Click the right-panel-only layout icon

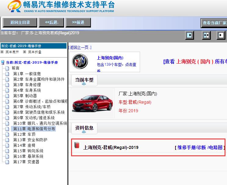221,35
